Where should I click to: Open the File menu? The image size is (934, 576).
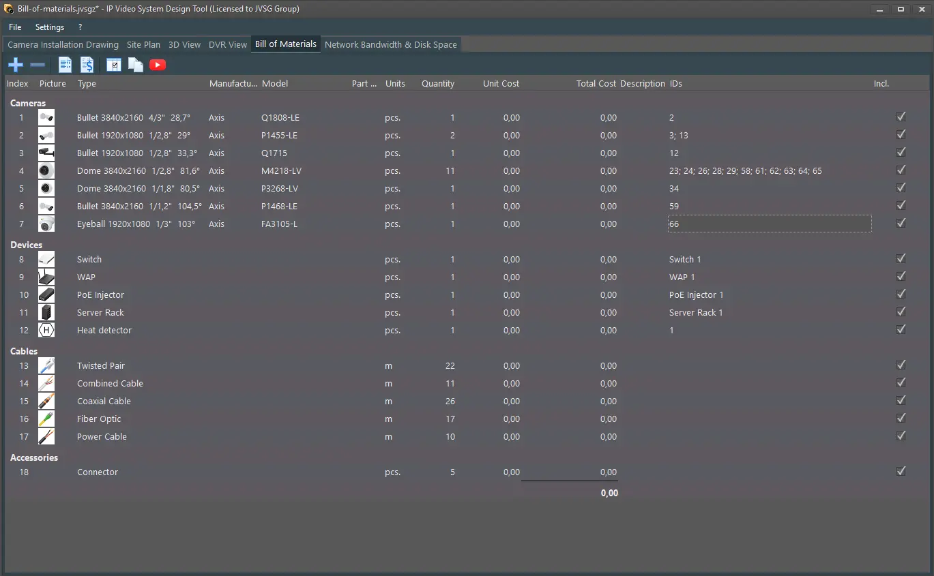(x=15, y=27)
